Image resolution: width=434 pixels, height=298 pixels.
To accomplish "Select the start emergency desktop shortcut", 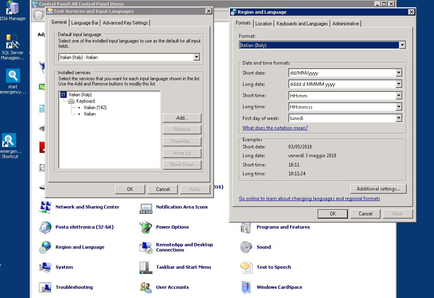I will [13, 81].
